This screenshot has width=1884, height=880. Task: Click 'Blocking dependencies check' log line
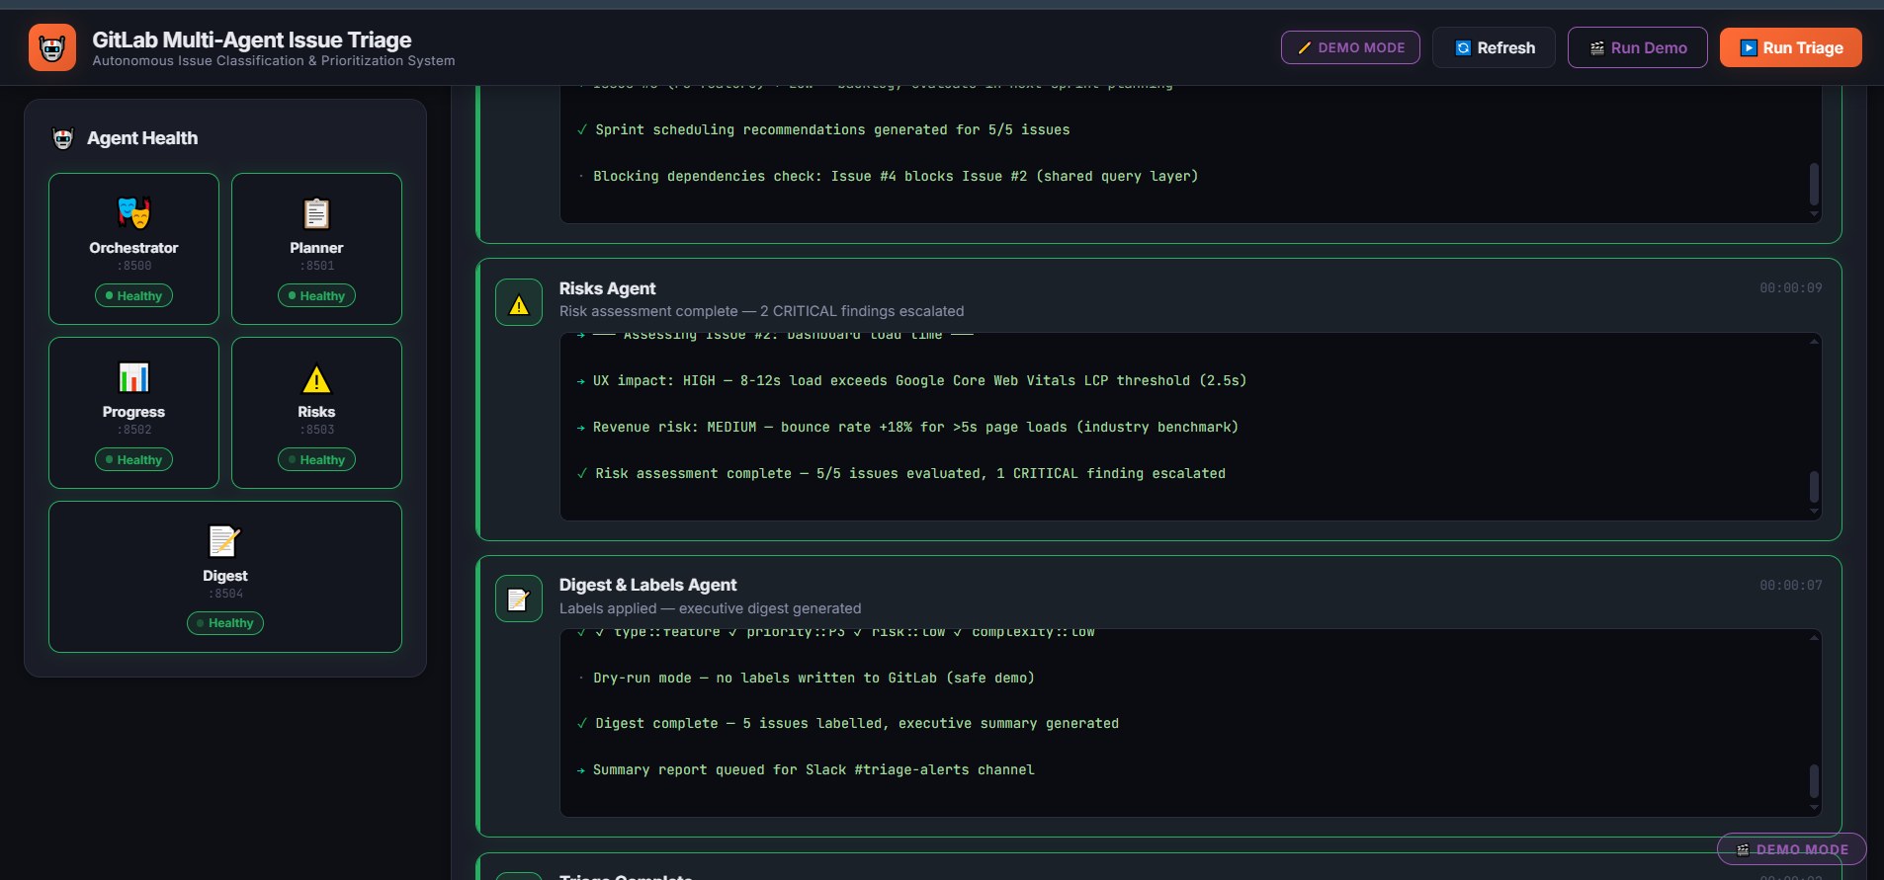click(x=887, y=177)
